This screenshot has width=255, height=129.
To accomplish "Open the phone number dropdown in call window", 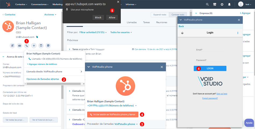I will click(112, 106).
